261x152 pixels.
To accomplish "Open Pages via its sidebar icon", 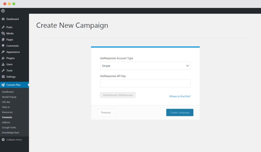I will point(4,40).
